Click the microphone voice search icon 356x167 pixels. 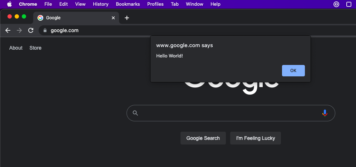[325, 113]
